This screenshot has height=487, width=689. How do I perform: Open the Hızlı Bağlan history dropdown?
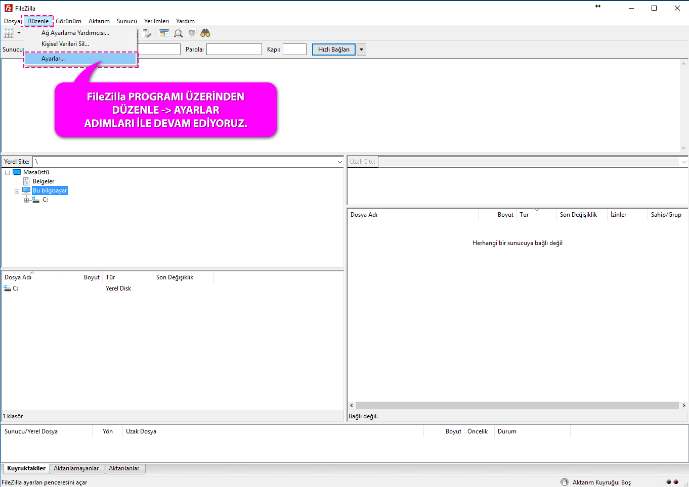pos(361,50)
